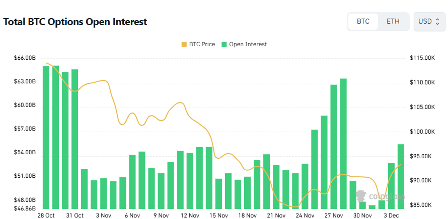448x219 pixels.
Task: Switch to the BTC tab
Action: [x=363, y=22]
